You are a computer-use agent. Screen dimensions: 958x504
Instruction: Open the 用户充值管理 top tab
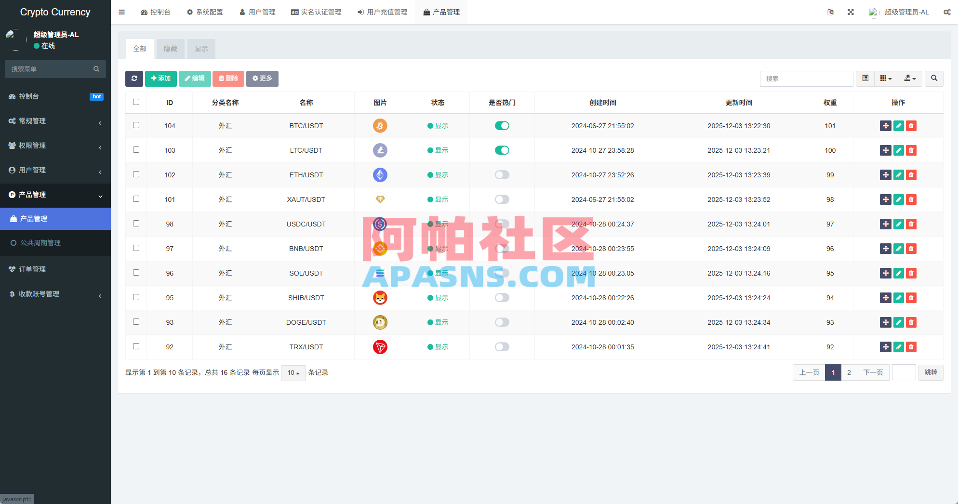382,12
